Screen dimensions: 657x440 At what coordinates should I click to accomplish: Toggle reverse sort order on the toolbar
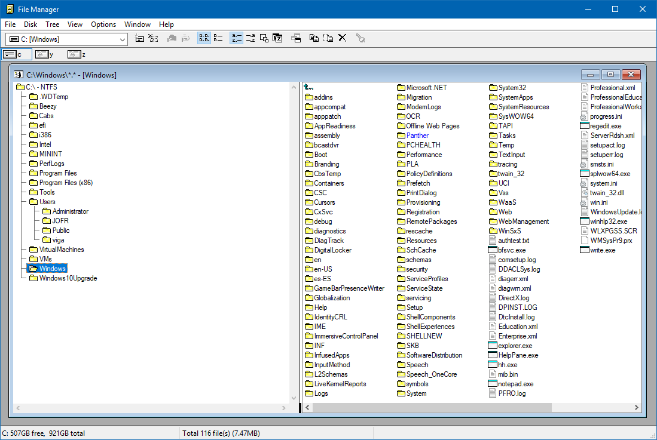coord(250,38)
